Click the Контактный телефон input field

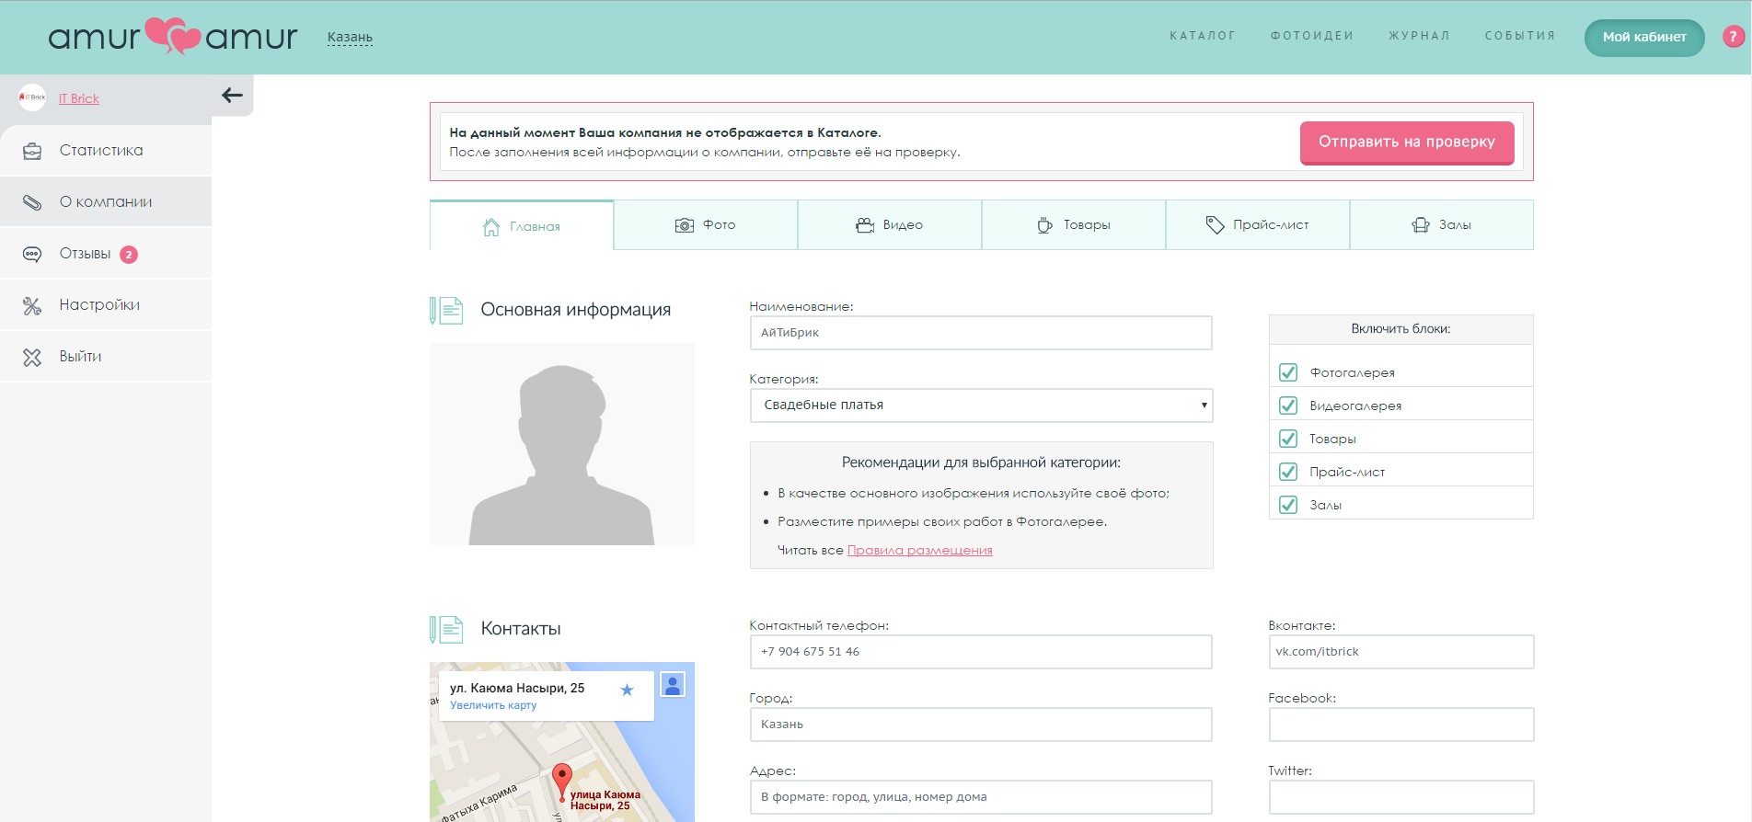(x=981, y=652)
